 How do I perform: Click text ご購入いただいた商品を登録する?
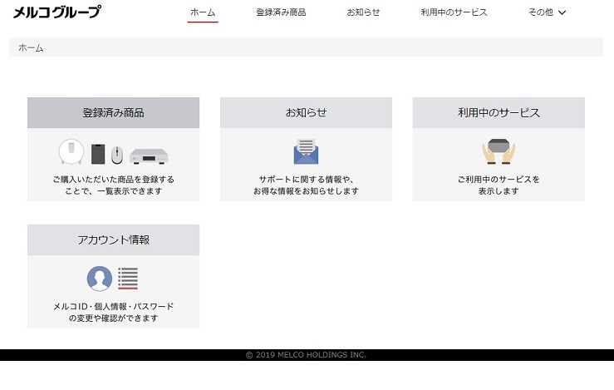coord(114,179)
